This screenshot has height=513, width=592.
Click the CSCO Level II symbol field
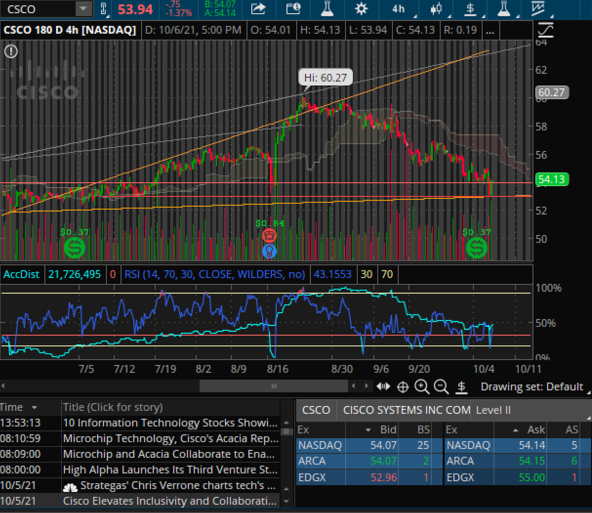316,410
